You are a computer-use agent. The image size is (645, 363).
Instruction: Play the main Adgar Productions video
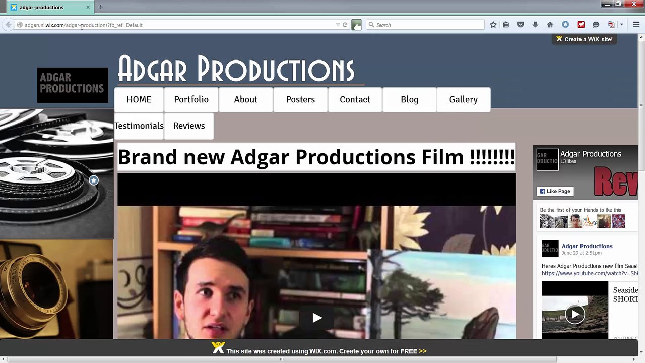317,318
